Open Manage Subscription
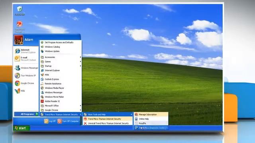 pos(151,114)
